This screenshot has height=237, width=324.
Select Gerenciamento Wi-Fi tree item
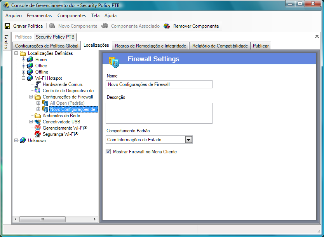(x=65, y=128)
